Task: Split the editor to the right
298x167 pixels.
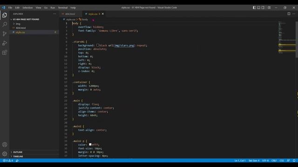Action: pyautogui.click(x=289, y=13)
